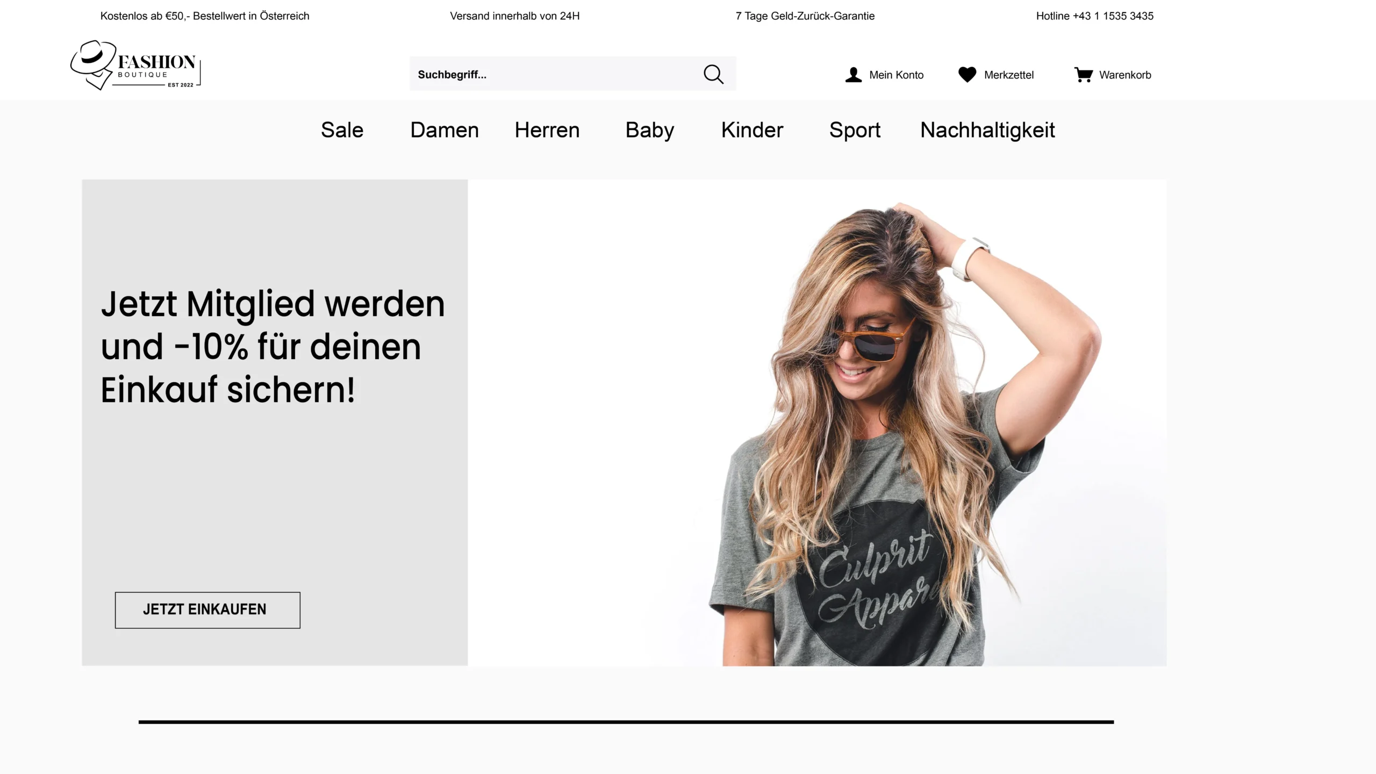Viewport: 1376px width, 774px height.
Task: Click the Merkzettel heart icon
Action: (967, 75)
